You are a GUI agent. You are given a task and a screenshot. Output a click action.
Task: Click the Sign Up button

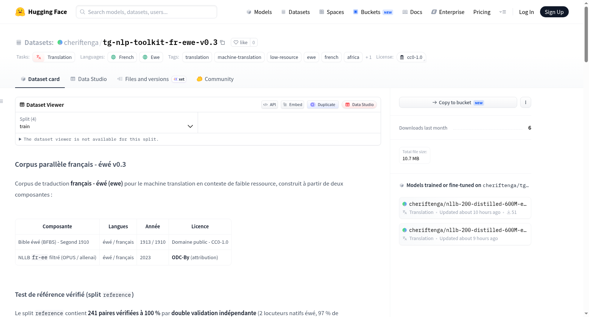pyautogui.click(x=554, y=12)
